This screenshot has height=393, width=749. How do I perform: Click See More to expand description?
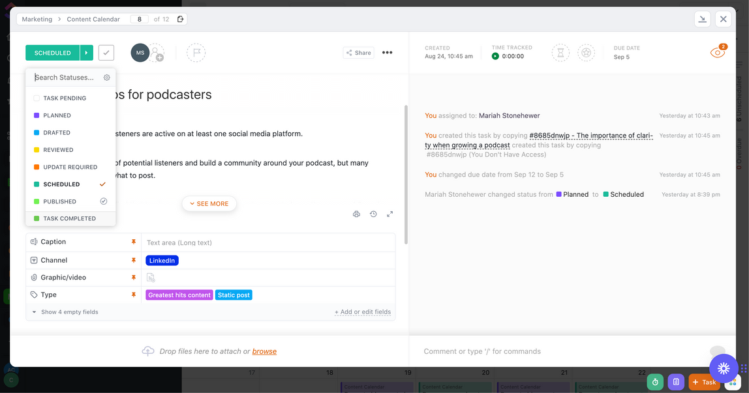point(209,204)
